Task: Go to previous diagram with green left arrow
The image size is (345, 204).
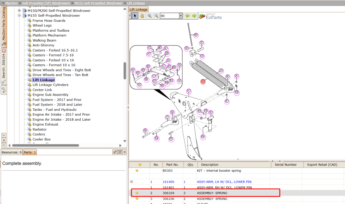Action: coord(187,16)
